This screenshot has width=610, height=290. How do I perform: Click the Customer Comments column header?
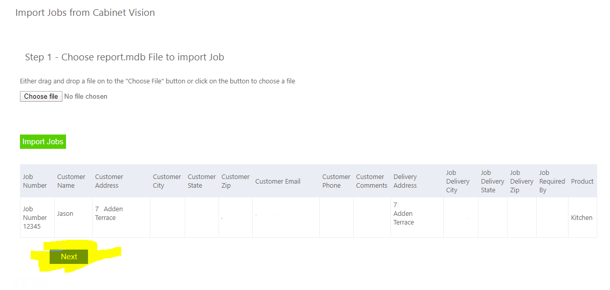click(x=372, y=181)
